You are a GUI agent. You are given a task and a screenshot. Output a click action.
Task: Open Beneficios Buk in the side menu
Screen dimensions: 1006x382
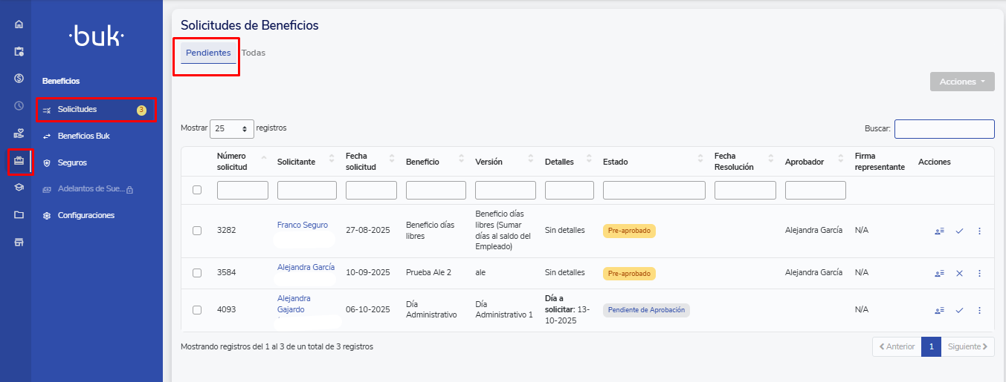83,136
